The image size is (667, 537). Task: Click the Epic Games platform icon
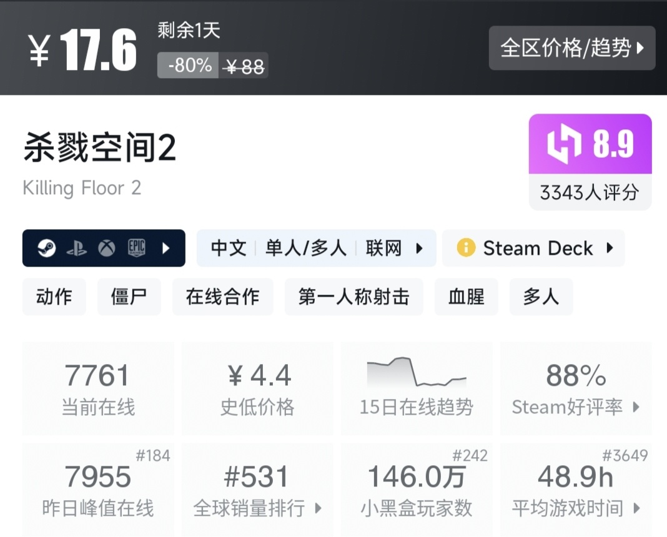tap(136, 248)
